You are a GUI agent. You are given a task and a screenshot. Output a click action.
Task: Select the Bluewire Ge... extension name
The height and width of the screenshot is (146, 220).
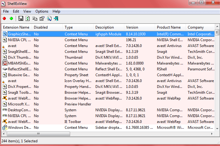pyautogui.click(x=19, y=75)
